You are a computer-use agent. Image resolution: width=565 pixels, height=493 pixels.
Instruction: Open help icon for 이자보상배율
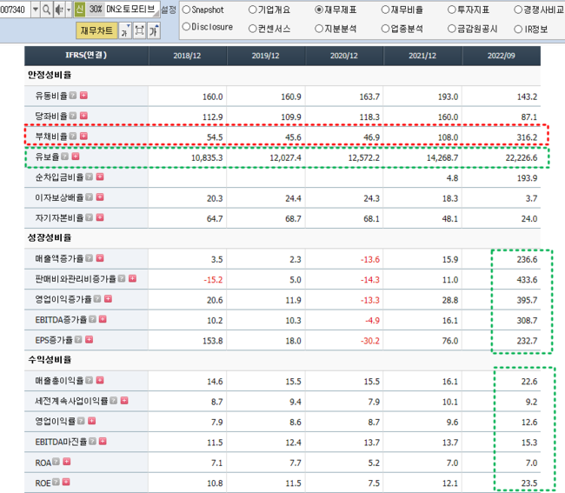tap(90, 197)
